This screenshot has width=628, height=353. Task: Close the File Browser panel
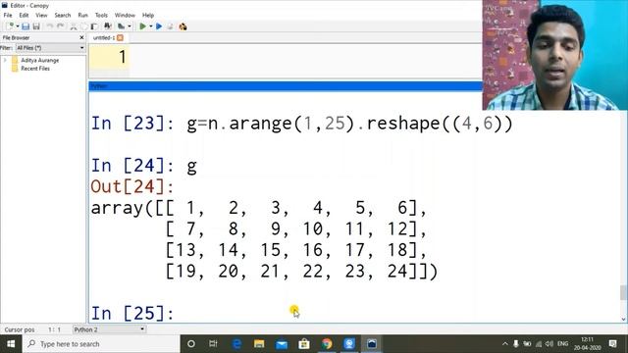81,37
